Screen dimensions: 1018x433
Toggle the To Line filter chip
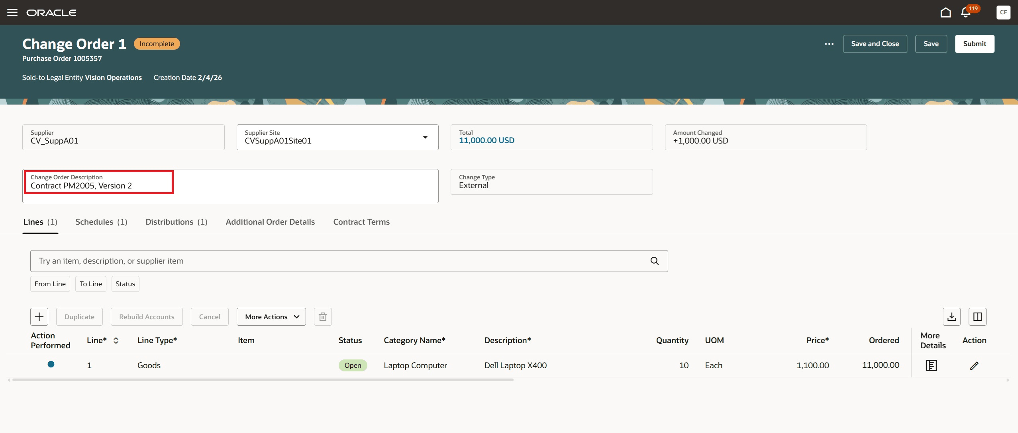[90, 283]
